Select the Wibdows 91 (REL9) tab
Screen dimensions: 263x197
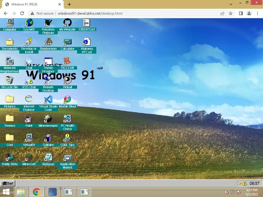[33, 4]
